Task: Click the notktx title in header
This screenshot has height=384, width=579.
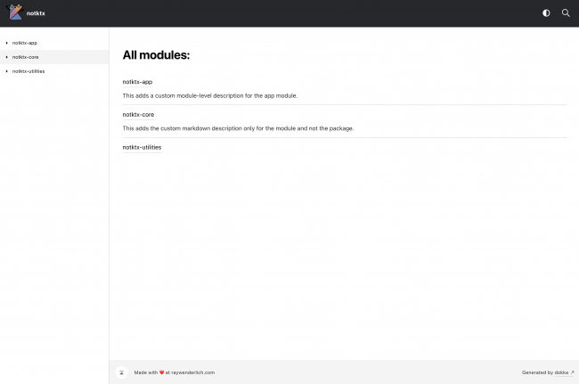Action: [x=36, y=13]
